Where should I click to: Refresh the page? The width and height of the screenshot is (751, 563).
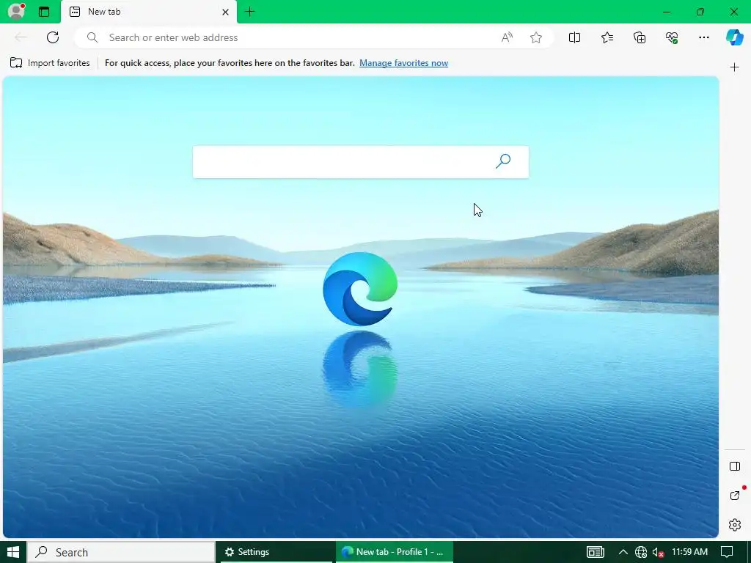coord(53,37)
